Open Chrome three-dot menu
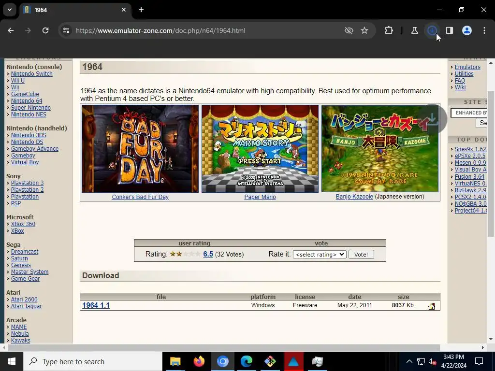This screenshot has height=371, width=495. click(x=484, y=30)
